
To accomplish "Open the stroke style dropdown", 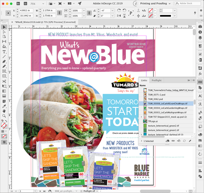I will [x=175, y=16].
